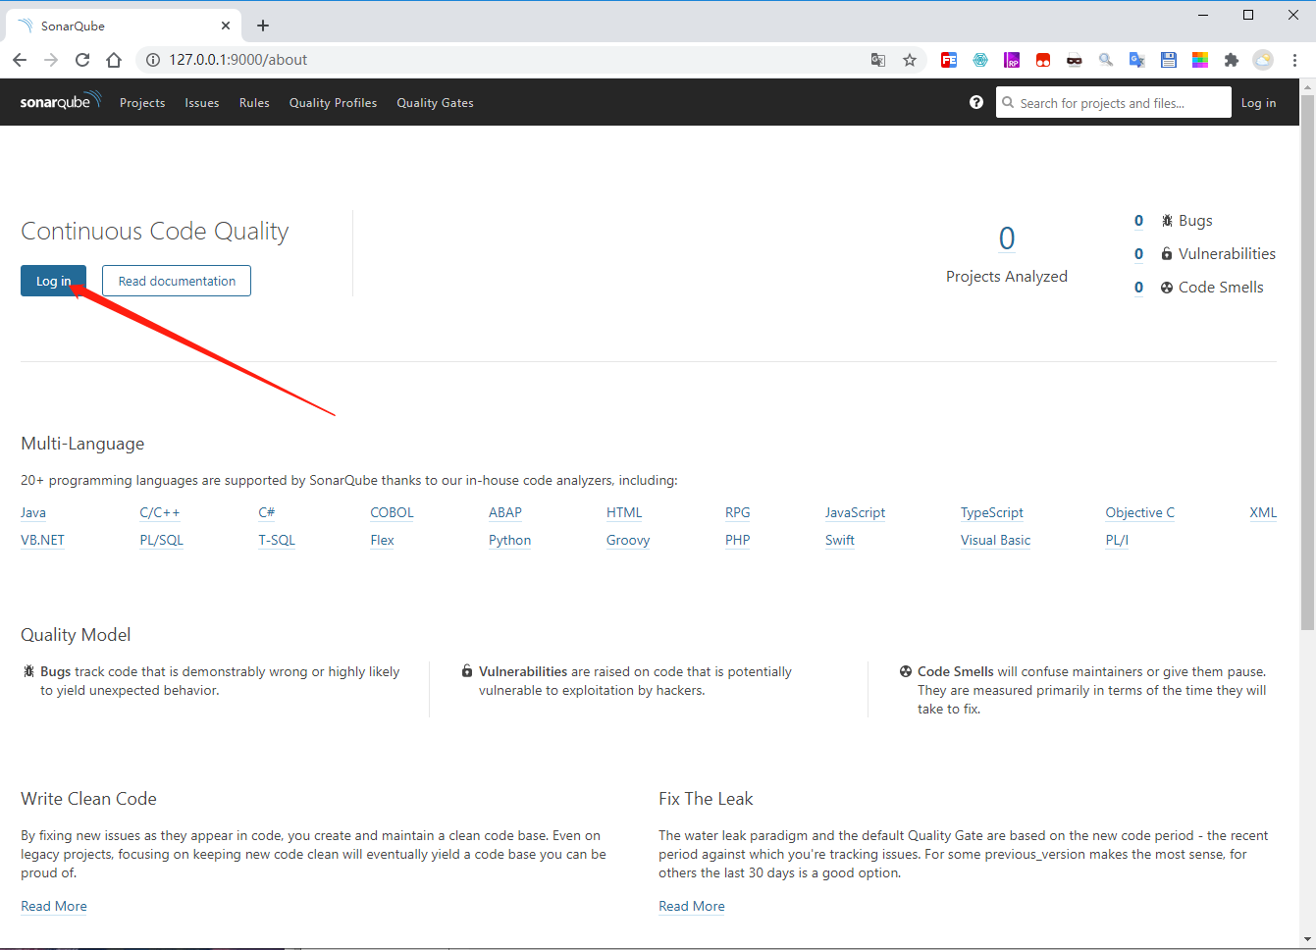Click the translate page icon in the address bar
Image resolution: width=1316 pixels, height=950 pixels.
click(878, 60)
